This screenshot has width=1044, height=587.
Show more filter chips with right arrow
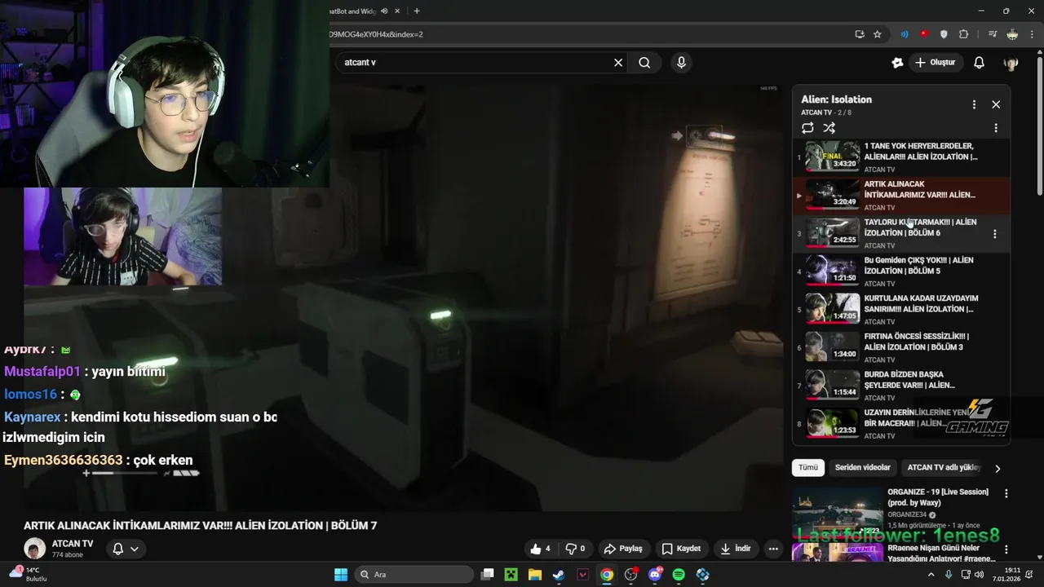tap(997, 469)
